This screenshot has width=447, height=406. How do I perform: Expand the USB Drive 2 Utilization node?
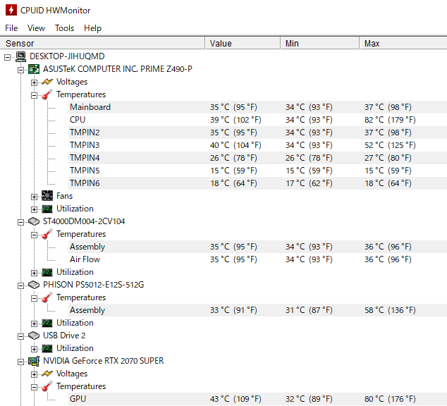pyautogui.click(x=34, y=348)
